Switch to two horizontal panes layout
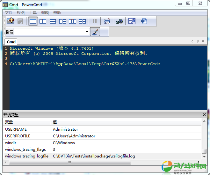This screenshot has height=175, width=210. point(53,21)
